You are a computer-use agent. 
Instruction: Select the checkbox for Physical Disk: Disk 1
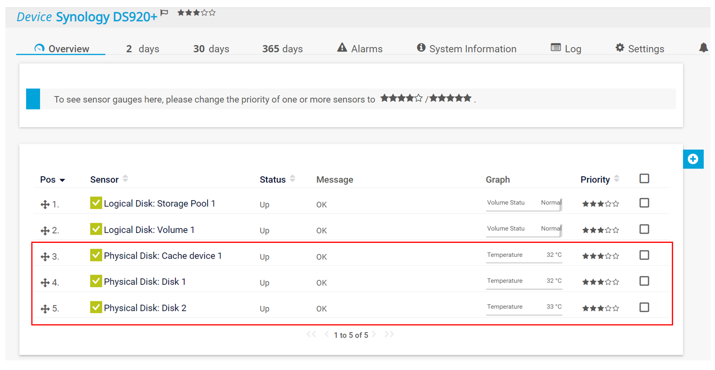pyautogui.click(x=644, y=281)
